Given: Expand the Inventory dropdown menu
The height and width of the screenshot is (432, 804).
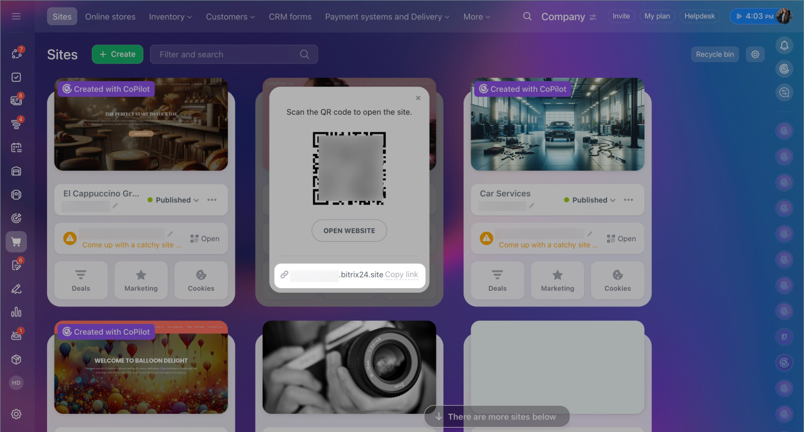Looking at the screenshot, I should pos(170,17).
